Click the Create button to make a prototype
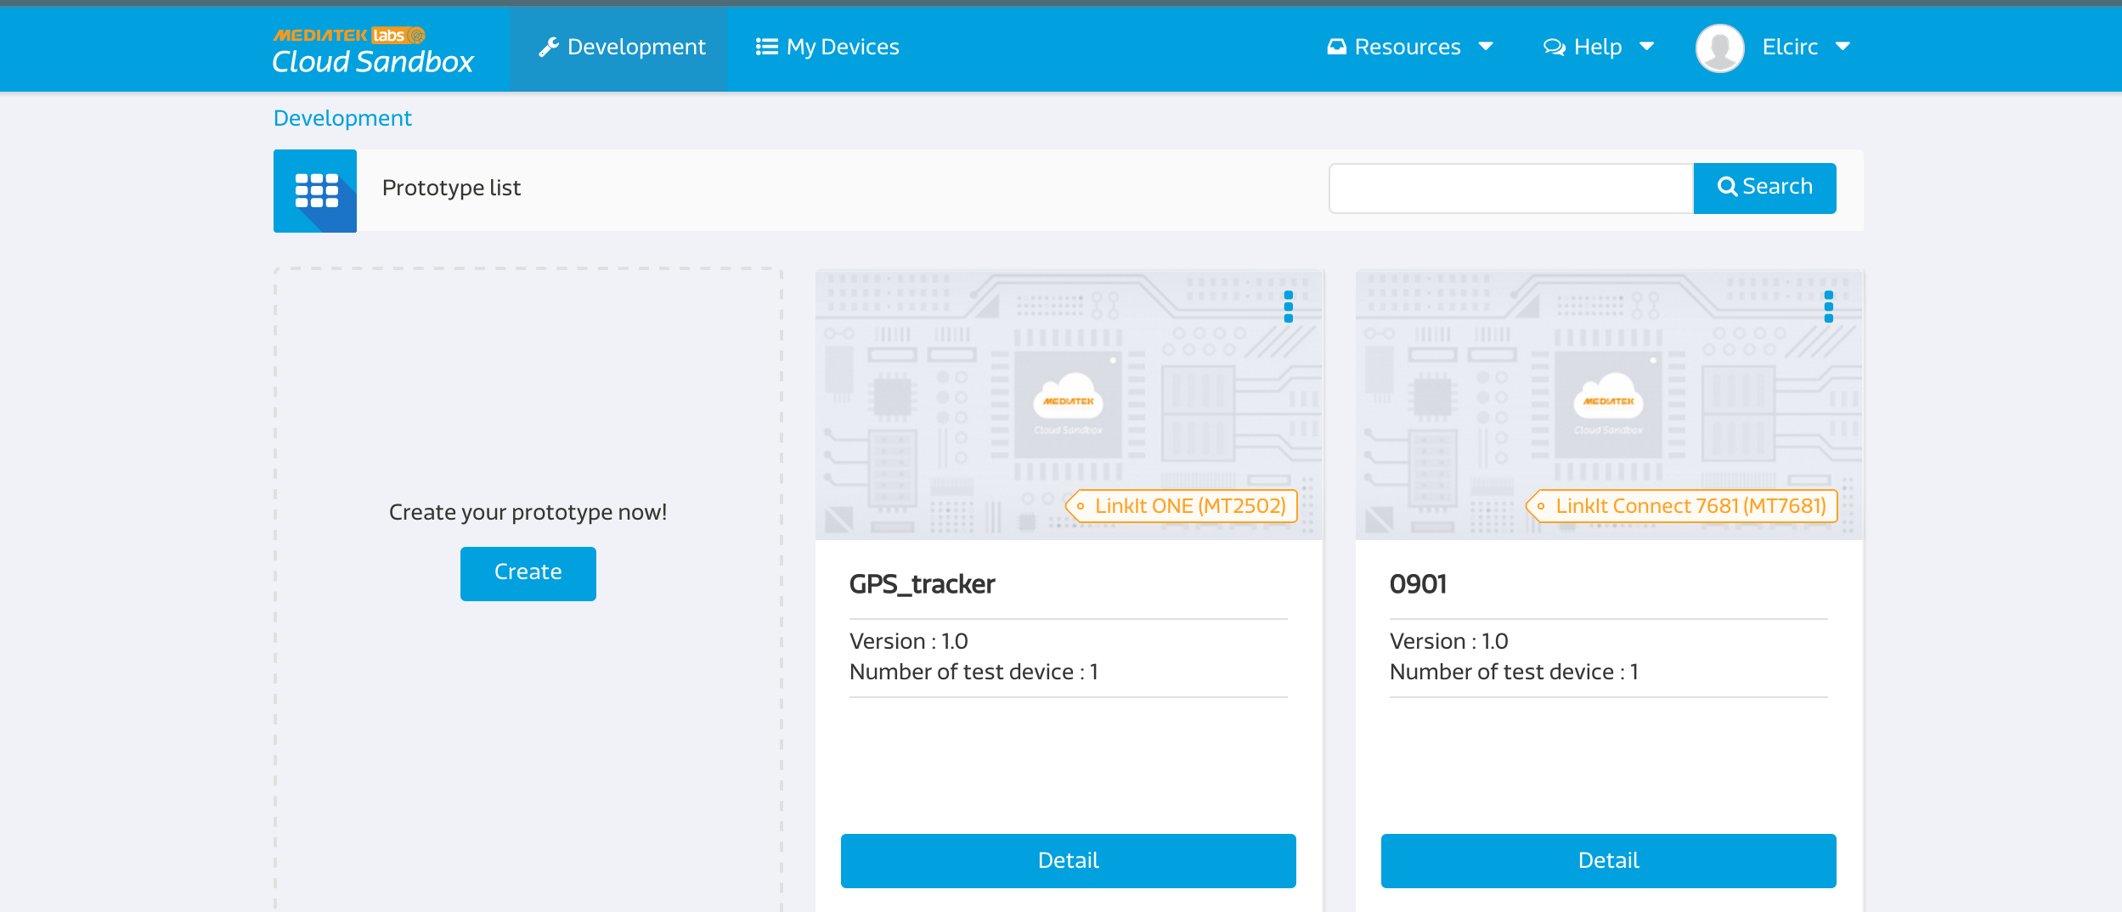Viewport: 2122px width, 912px height. [528, 573]
